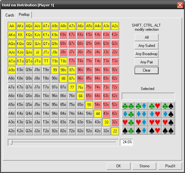Image resolution: width=185 pixels, height=173 pixels.
Task: Toggle the 22 pocket pair cell
Action: [115, 131]
